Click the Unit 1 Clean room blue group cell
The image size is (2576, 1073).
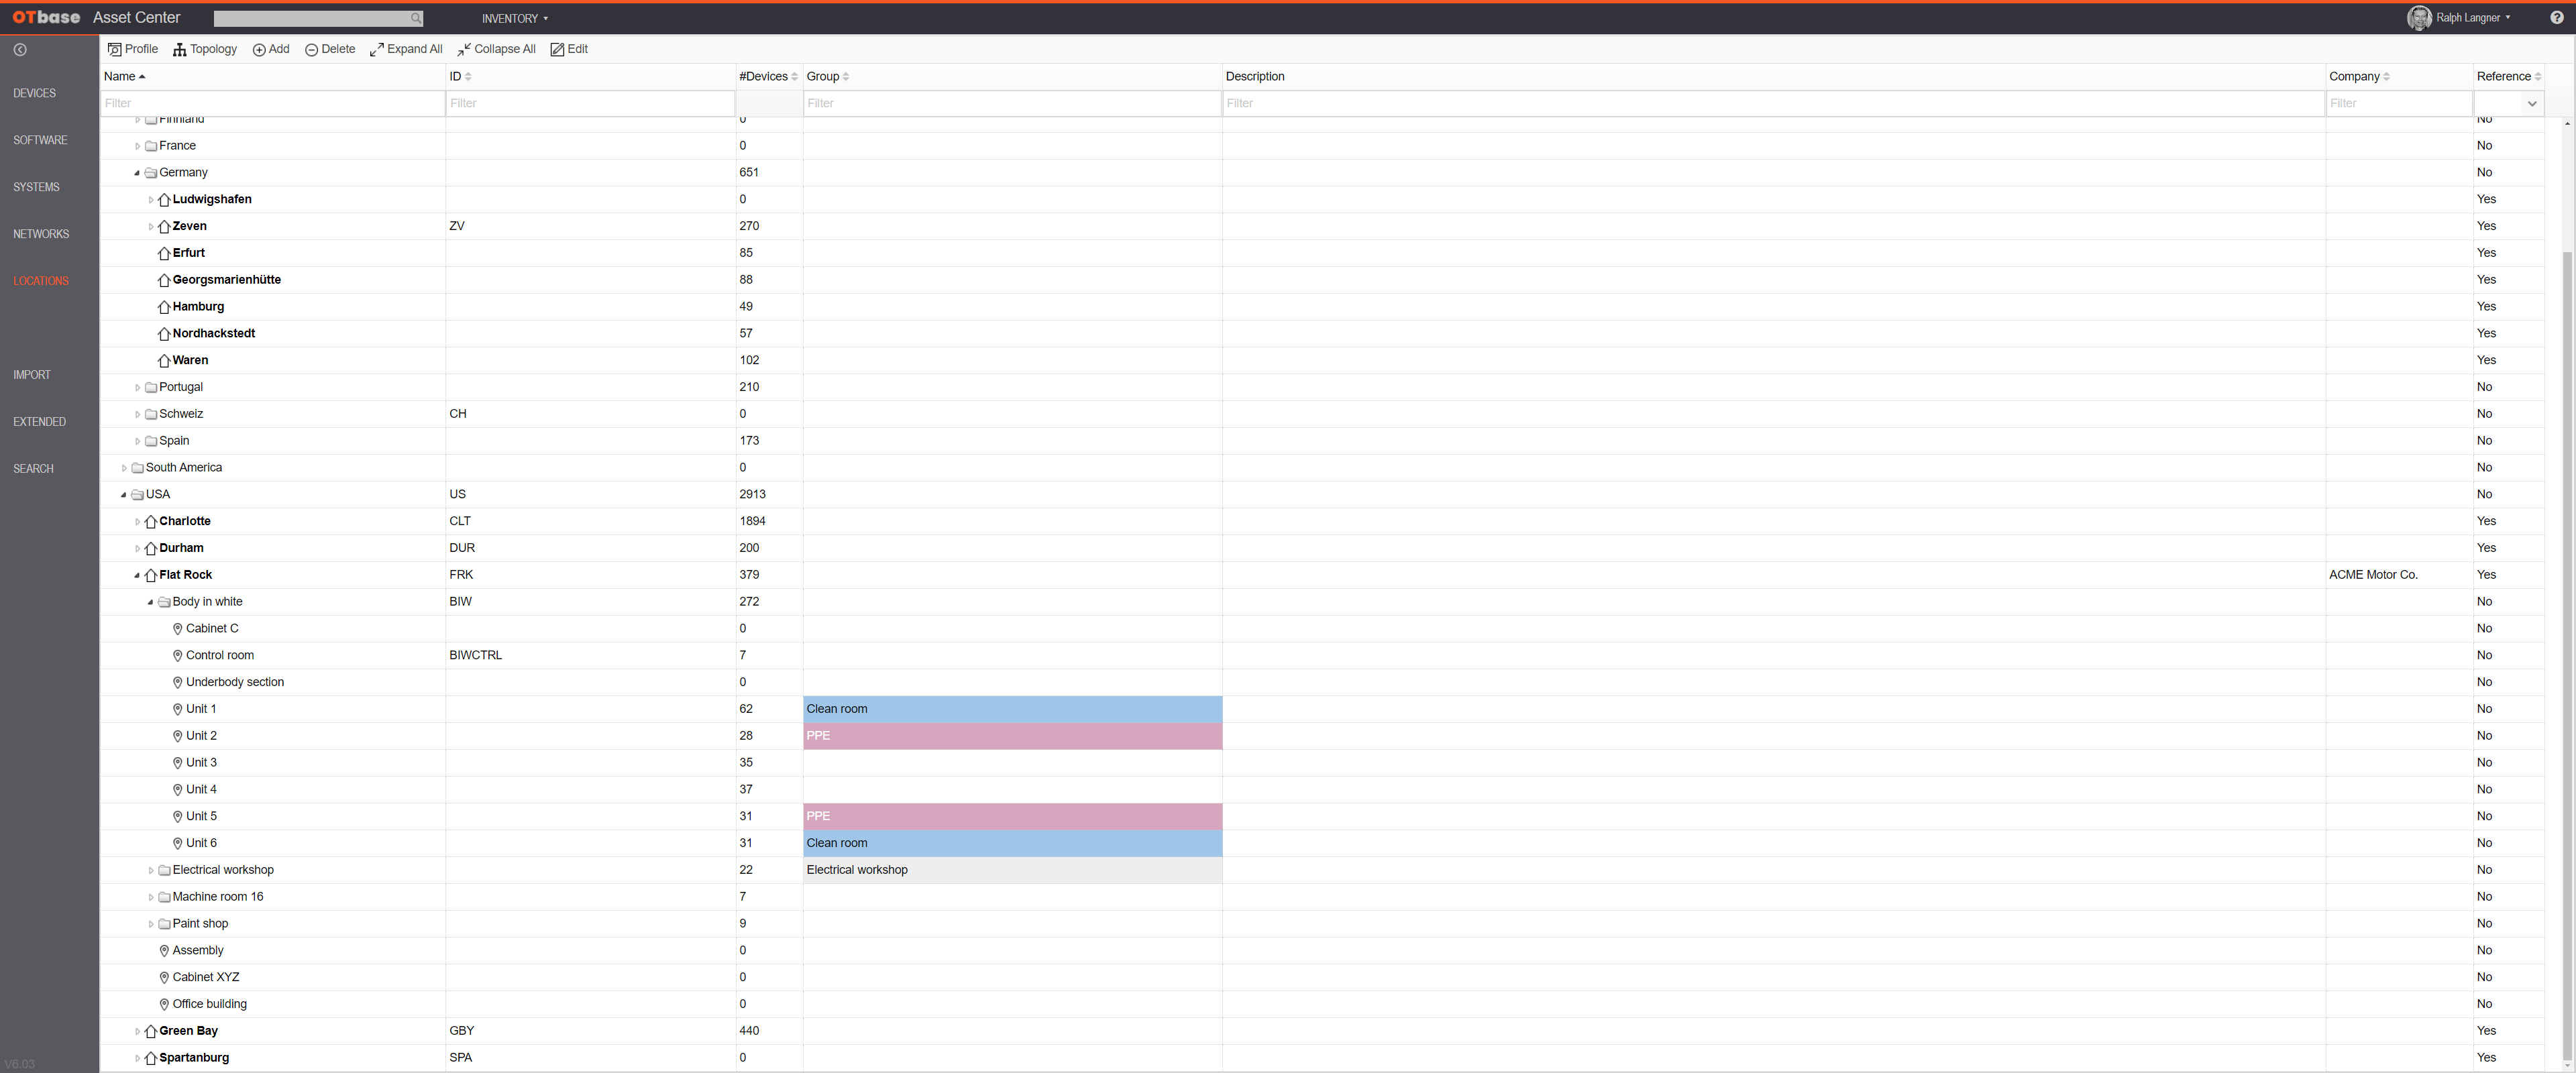[x=1012, y=709]
